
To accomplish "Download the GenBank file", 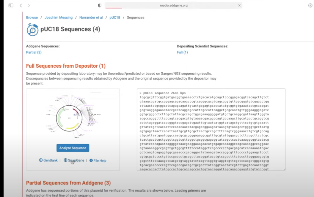I will pyautogui.click(x=50, y=160).
